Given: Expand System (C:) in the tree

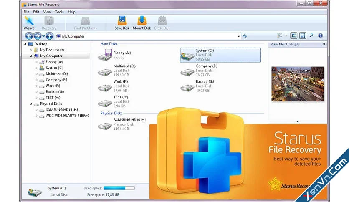Looking at the screenshot, I should pyautogui.click(x=37, y=68).
